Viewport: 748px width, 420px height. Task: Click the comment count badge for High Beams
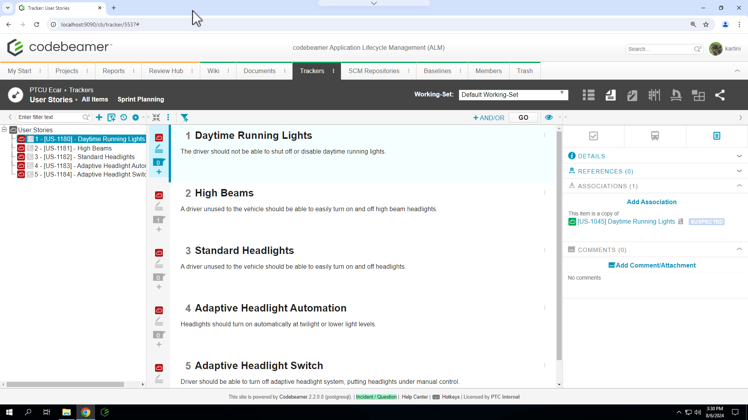click(x=159, y=220)
